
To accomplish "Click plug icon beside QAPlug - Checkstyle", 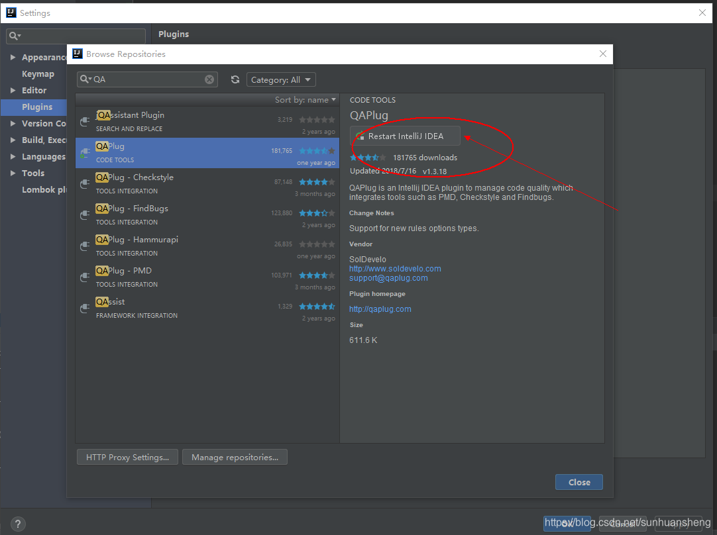I will (x=85, y=183).
